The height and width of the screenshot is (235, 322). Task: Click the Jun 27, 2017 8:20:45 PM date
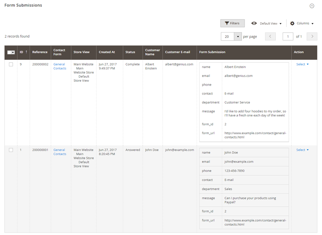(108, 152)
